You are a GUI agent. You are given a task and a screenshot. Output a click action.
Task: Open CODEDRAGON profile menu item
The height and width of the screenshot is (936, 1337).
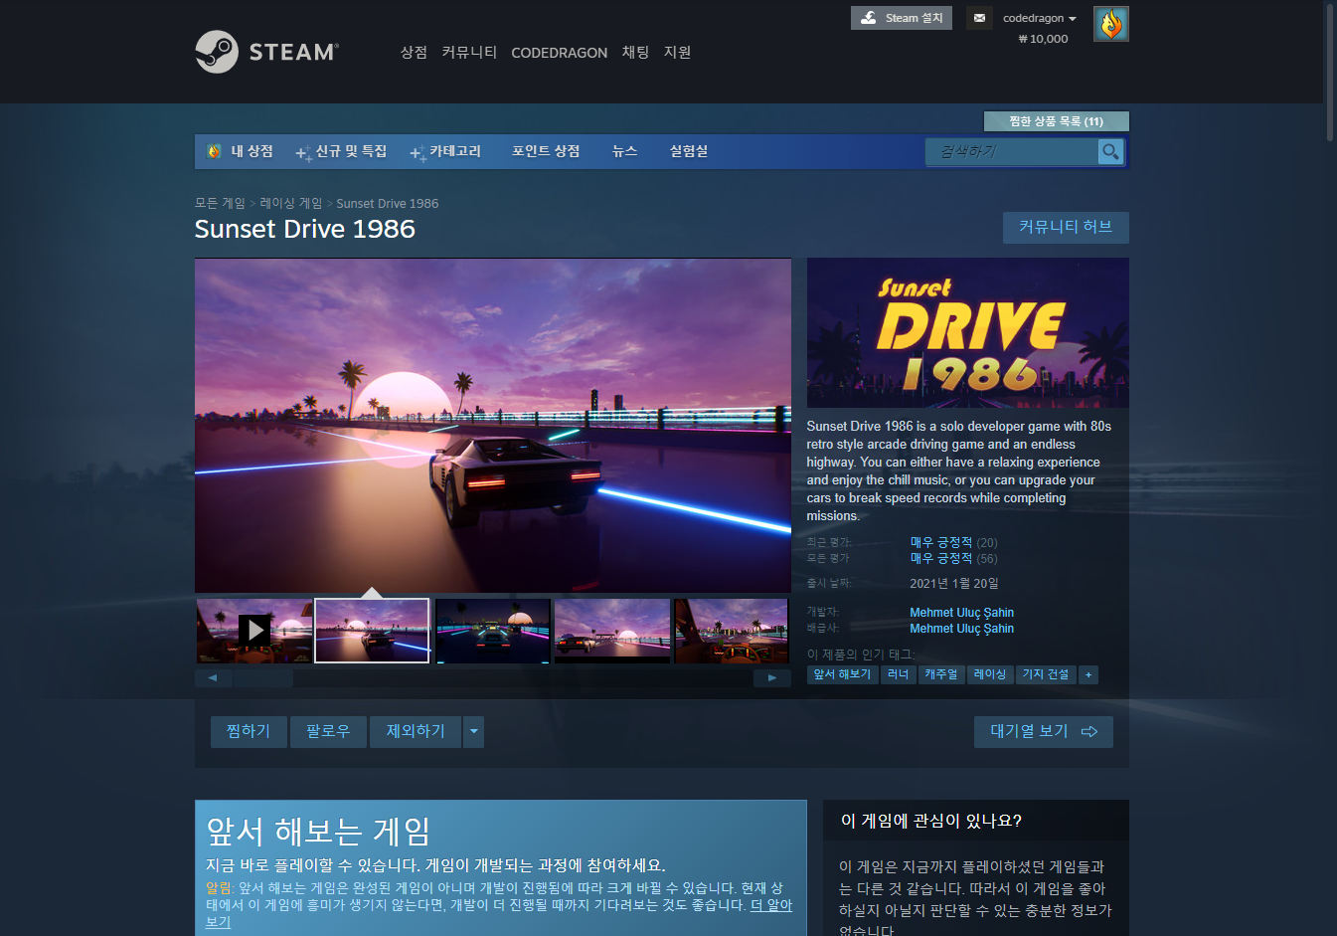click(559, 53)
